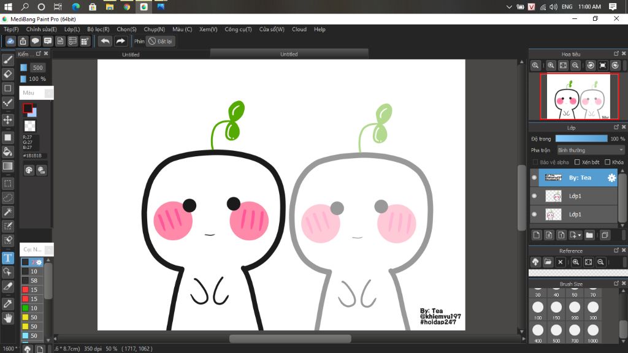The image size is (628, 353).
Task: Click the transparent color swatch
Action: point(29,126)
